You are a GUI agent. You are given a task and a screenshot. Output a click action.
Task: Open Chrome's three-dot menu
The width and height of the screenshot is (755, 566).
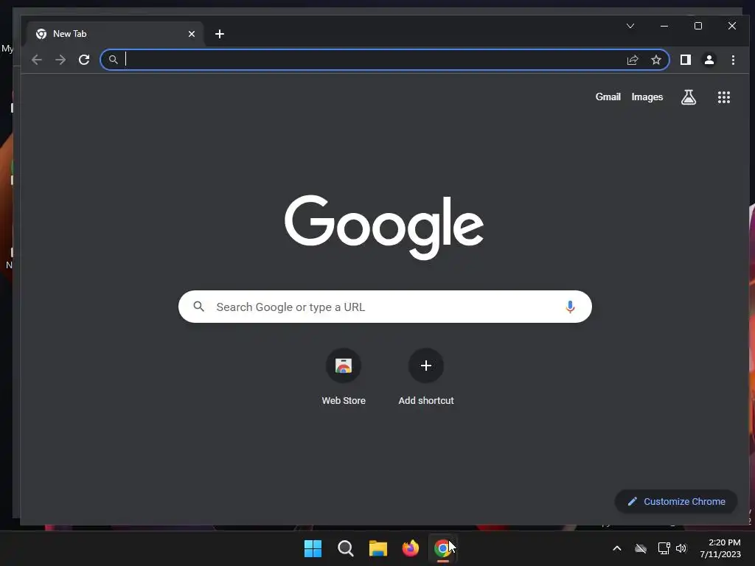point(733,60)
